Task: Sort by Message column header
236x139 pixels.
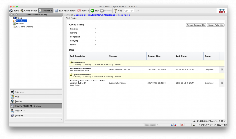Action: [x=127, y=56]
